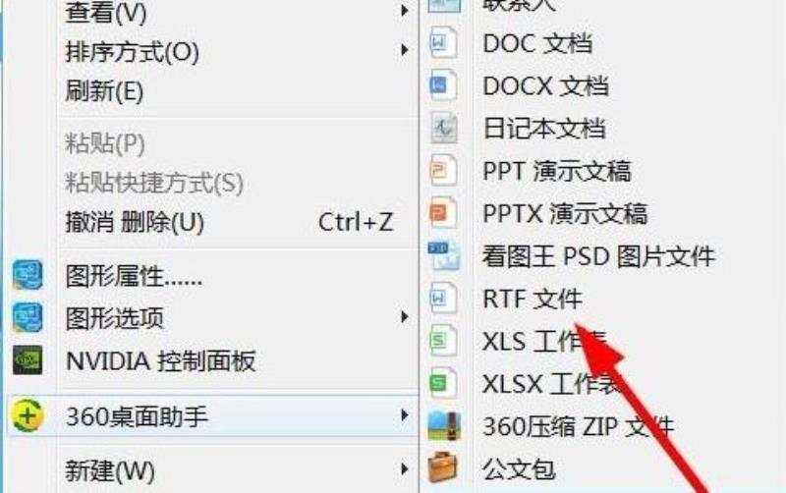Expand the 新建(W) submenu arrow
This screenshot has width=786, height=493.
click(405, 469)
